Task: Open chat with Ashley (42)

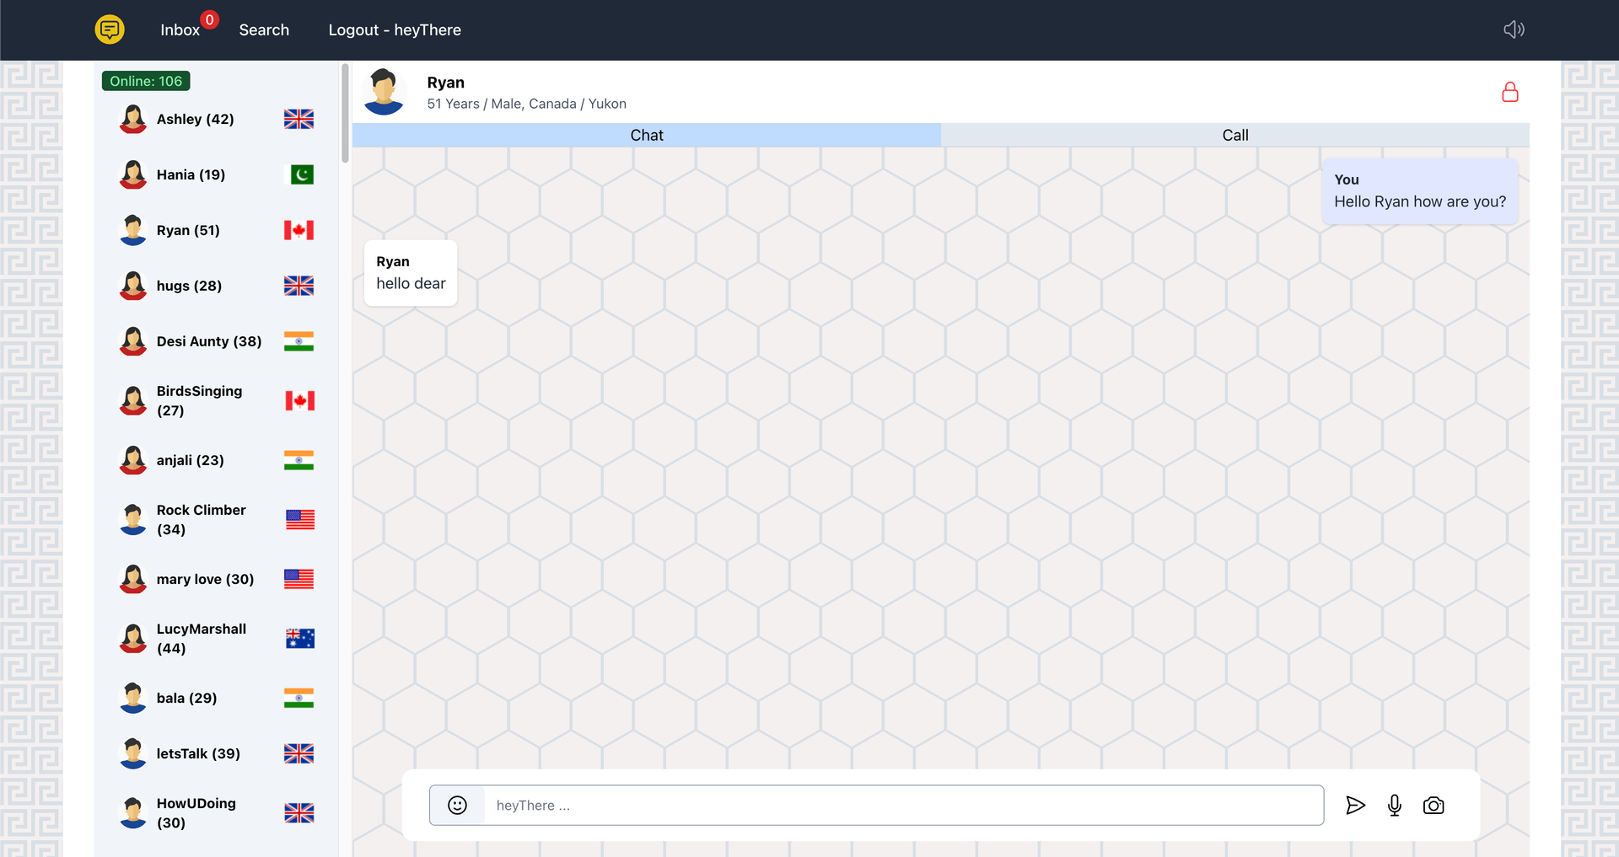Action: (195, 119)
